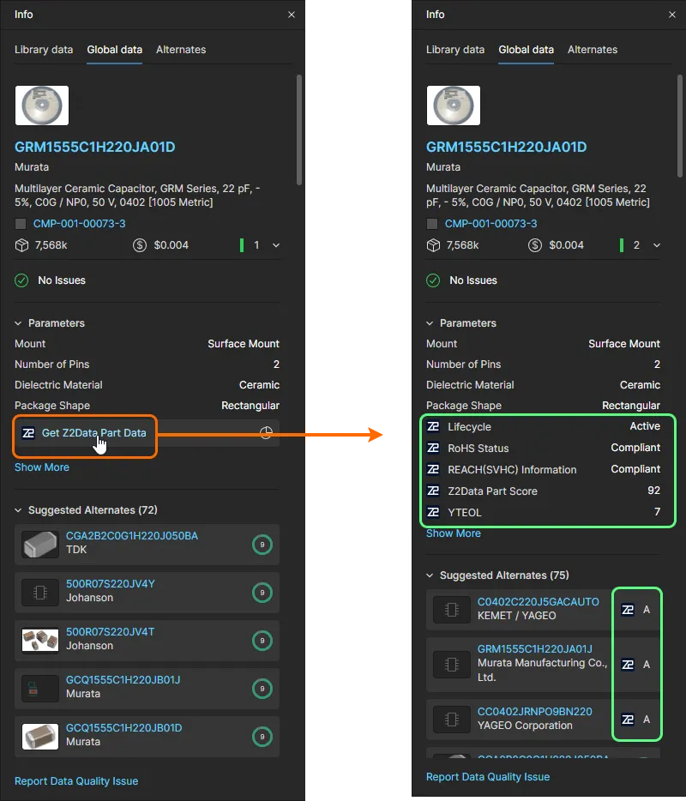Click vertical scrollbar in left Info panel

(299, 129)
